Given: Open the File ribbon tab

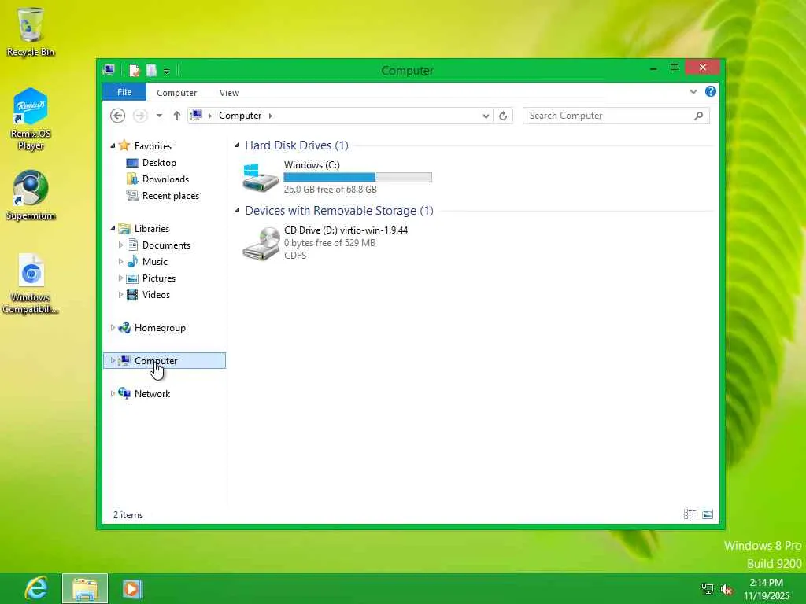Looking at the screenshot, I should pos(124,92).
